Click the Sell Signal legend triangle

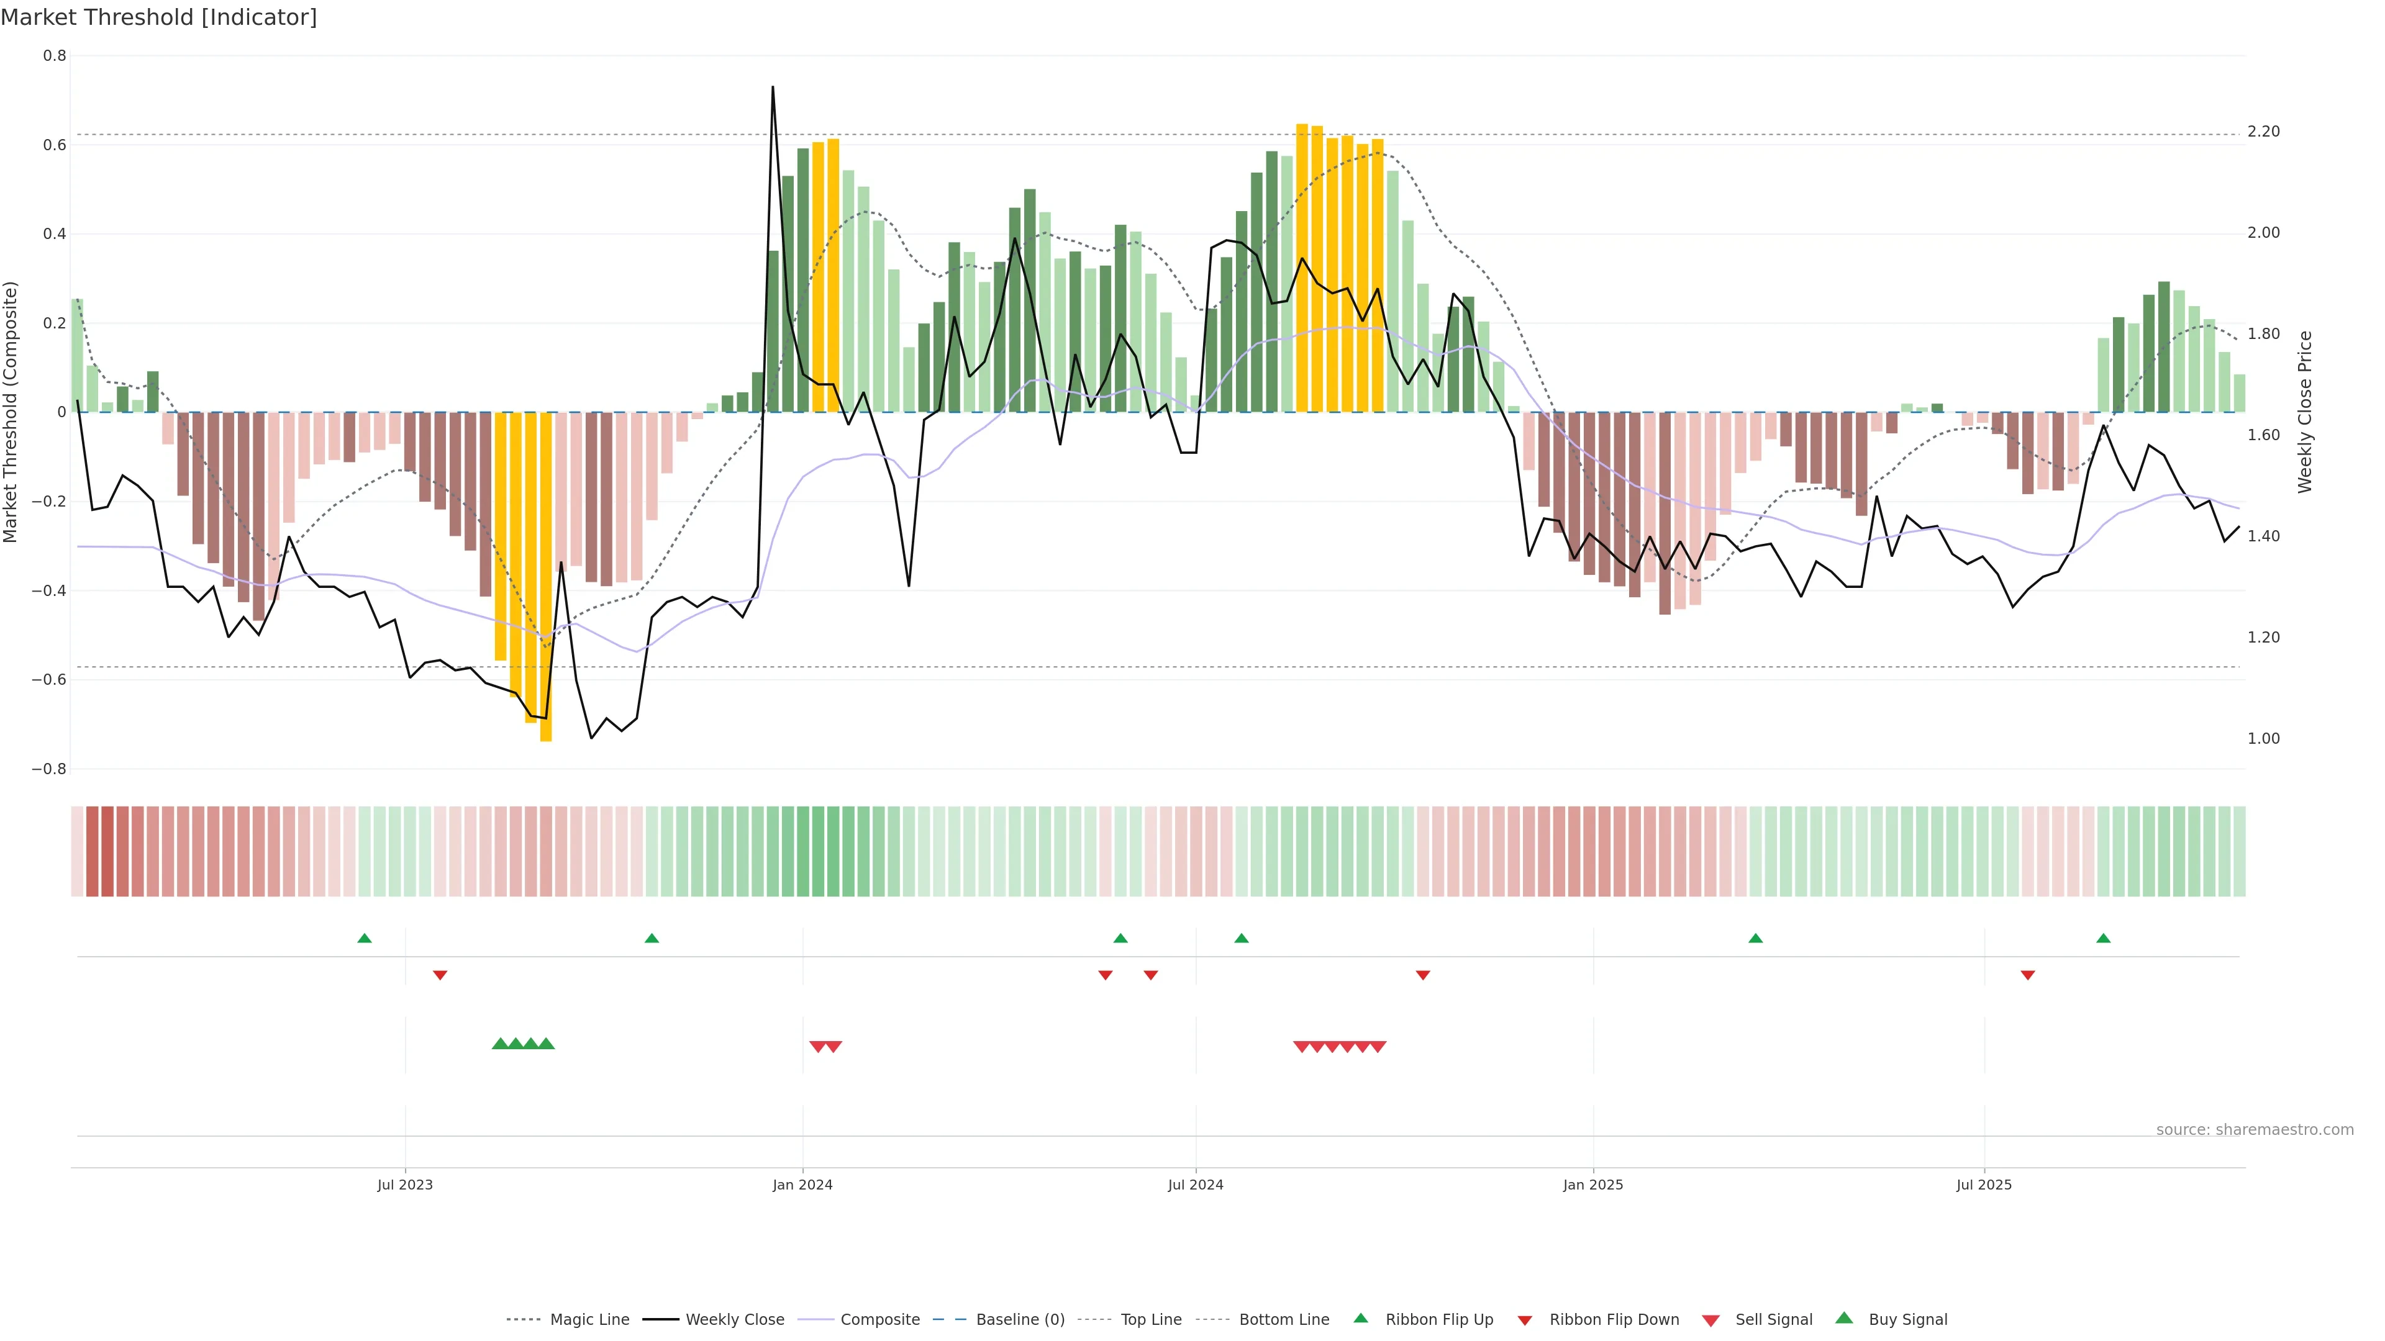(x=1710, y=1320)
